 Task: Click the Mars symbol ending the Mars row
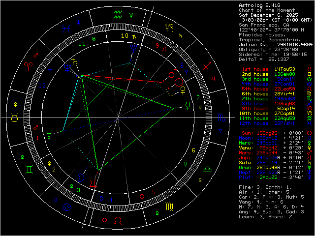[309, 153]
